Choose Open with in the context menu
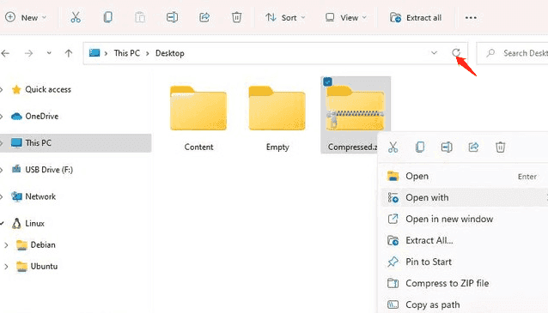This screenshot has width=548, height=313. 464,197
